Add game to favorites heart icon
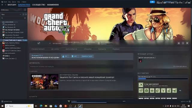This screenshot has height=108, width=192. 187,43
